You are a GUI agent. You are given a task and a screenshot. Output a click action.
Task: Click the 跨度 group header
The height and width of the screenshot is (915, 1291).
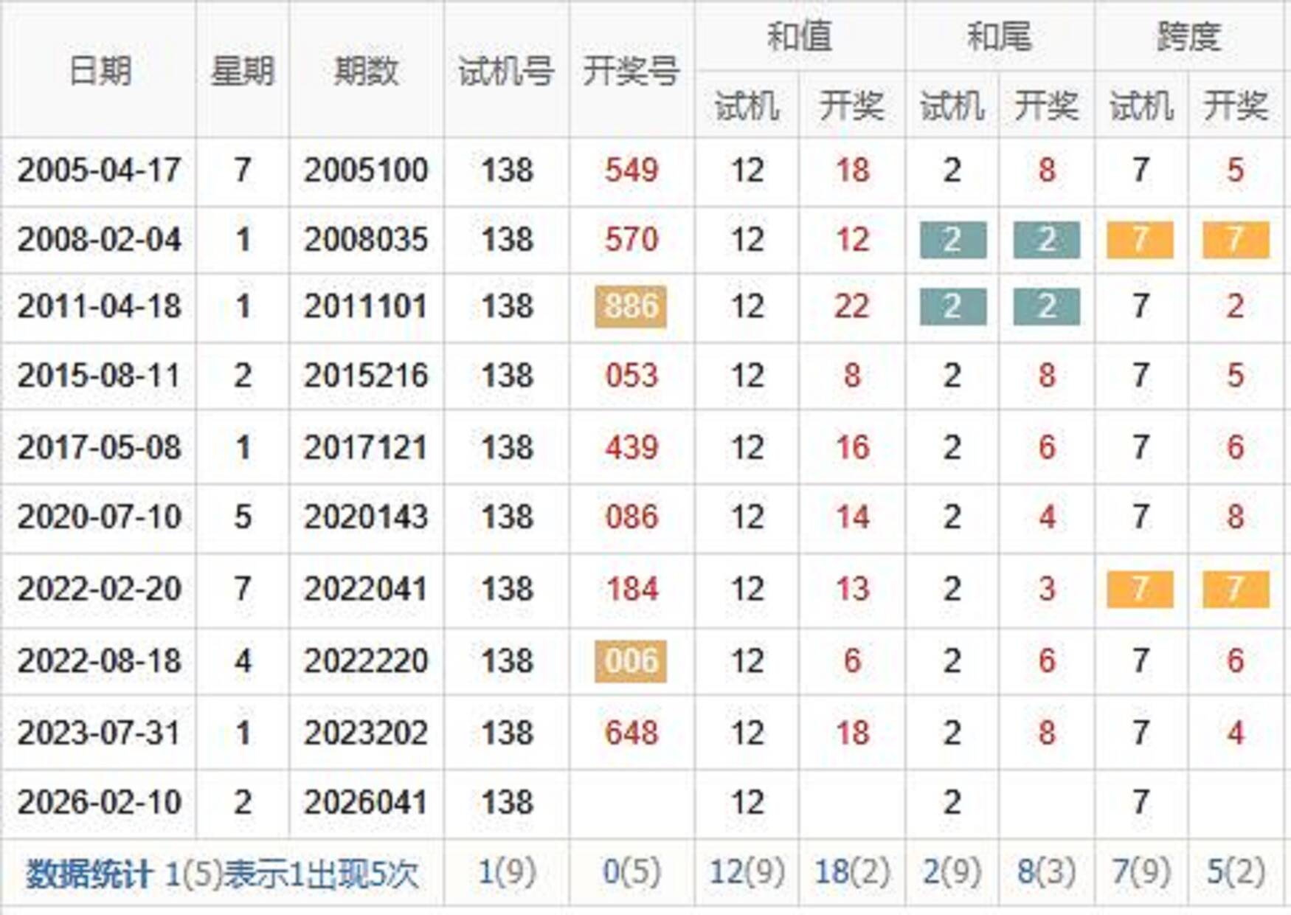pyautogui.click(x=1188, y=36)
